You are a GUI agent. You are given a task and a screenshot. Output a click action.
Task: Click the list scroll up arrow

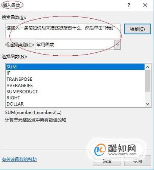[148, 67]
